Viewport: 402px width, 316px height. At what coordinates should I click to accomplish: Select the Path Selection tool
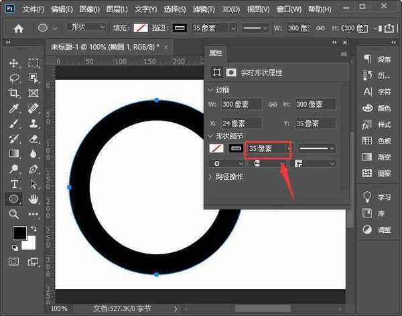33,184
